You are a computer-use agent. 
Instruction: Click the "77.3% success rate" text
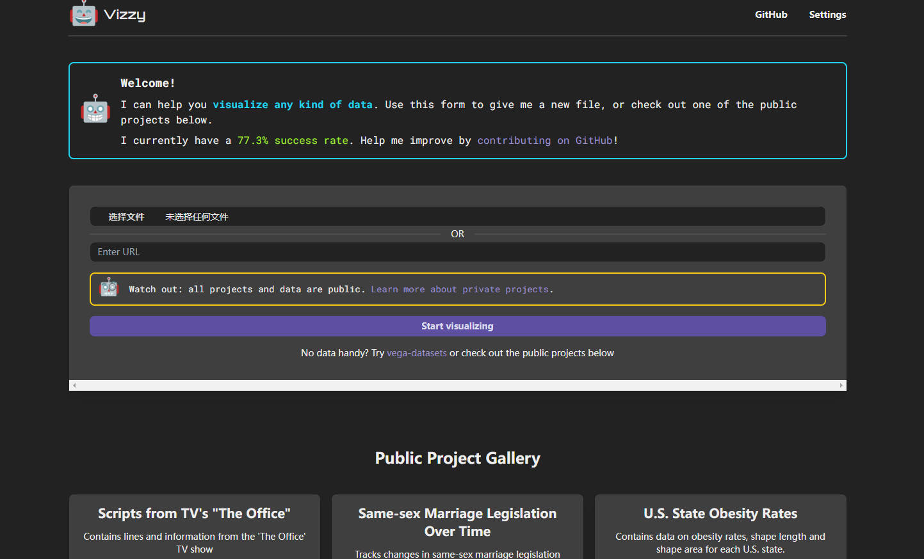click(293, 141)
